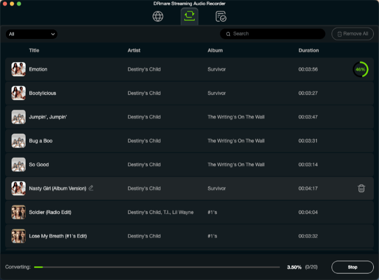Focus the Search input field
The width and height of the screenshot is (379, 280).
point(272,34)
